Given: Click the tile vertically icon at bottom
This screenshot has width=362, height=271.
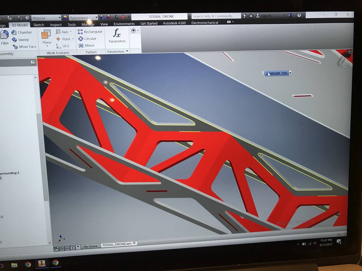Looking at the screenshot, I should (72, 248).
